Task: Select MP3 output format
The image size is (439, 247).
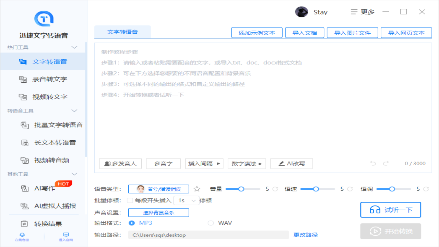Action: pyautogui.click(x=132, y=223)
